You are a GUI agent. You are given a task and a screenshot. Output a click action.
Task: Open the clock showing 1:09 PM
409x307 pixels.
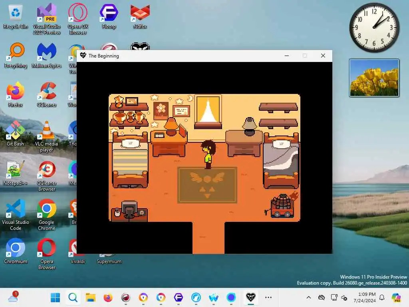364,297
